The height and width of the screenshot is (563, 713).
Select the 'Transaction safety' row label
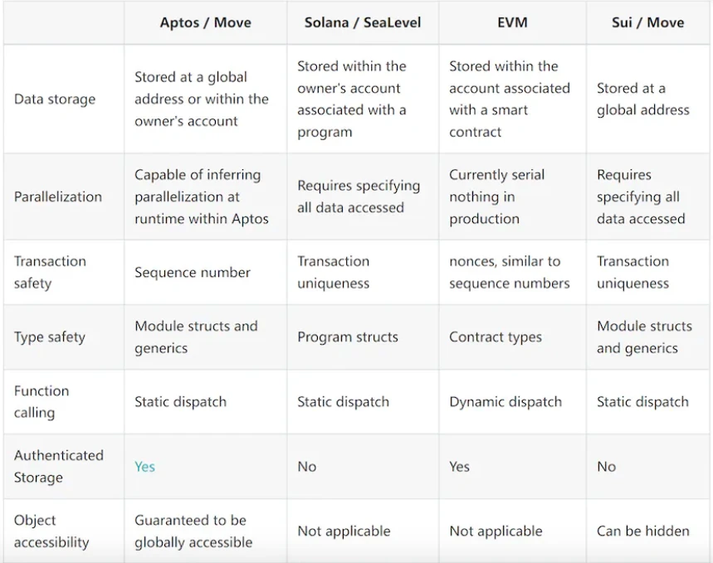50,272
